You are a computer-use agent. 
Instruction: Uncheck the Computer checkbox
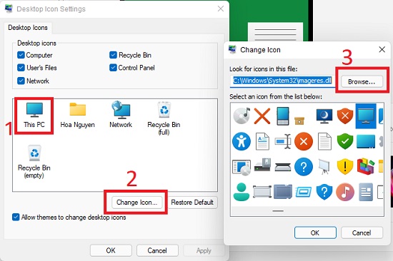21,55
